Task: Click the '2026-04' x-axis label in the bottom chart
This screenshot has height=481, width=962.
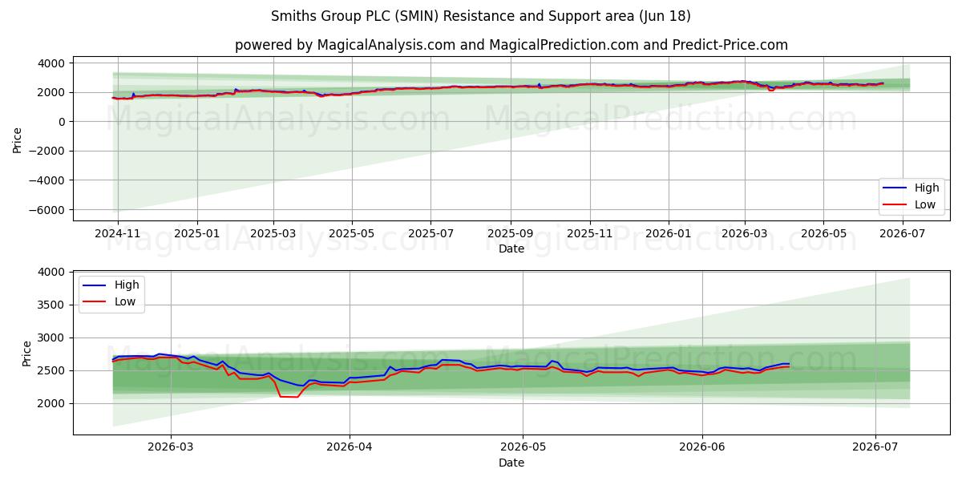Action: (350, 447)
